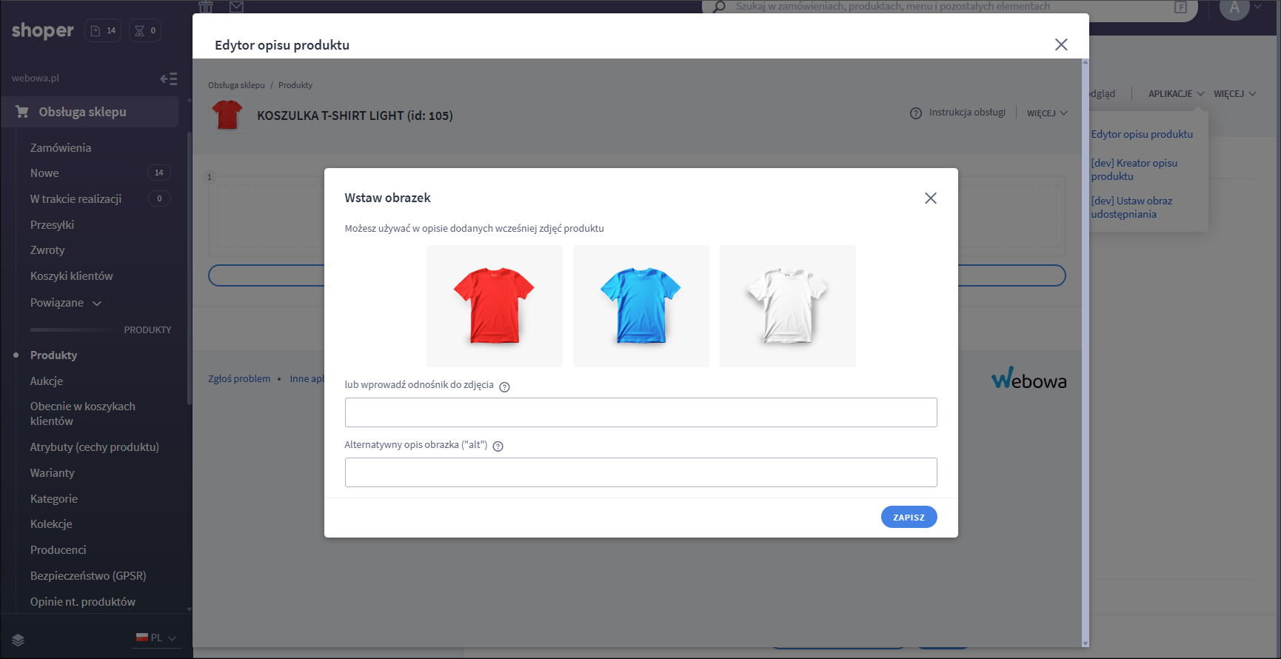Close the Wstaw obrazek dialog
This screenshot has height=659, width=1281.
click(x=931, y=198)
